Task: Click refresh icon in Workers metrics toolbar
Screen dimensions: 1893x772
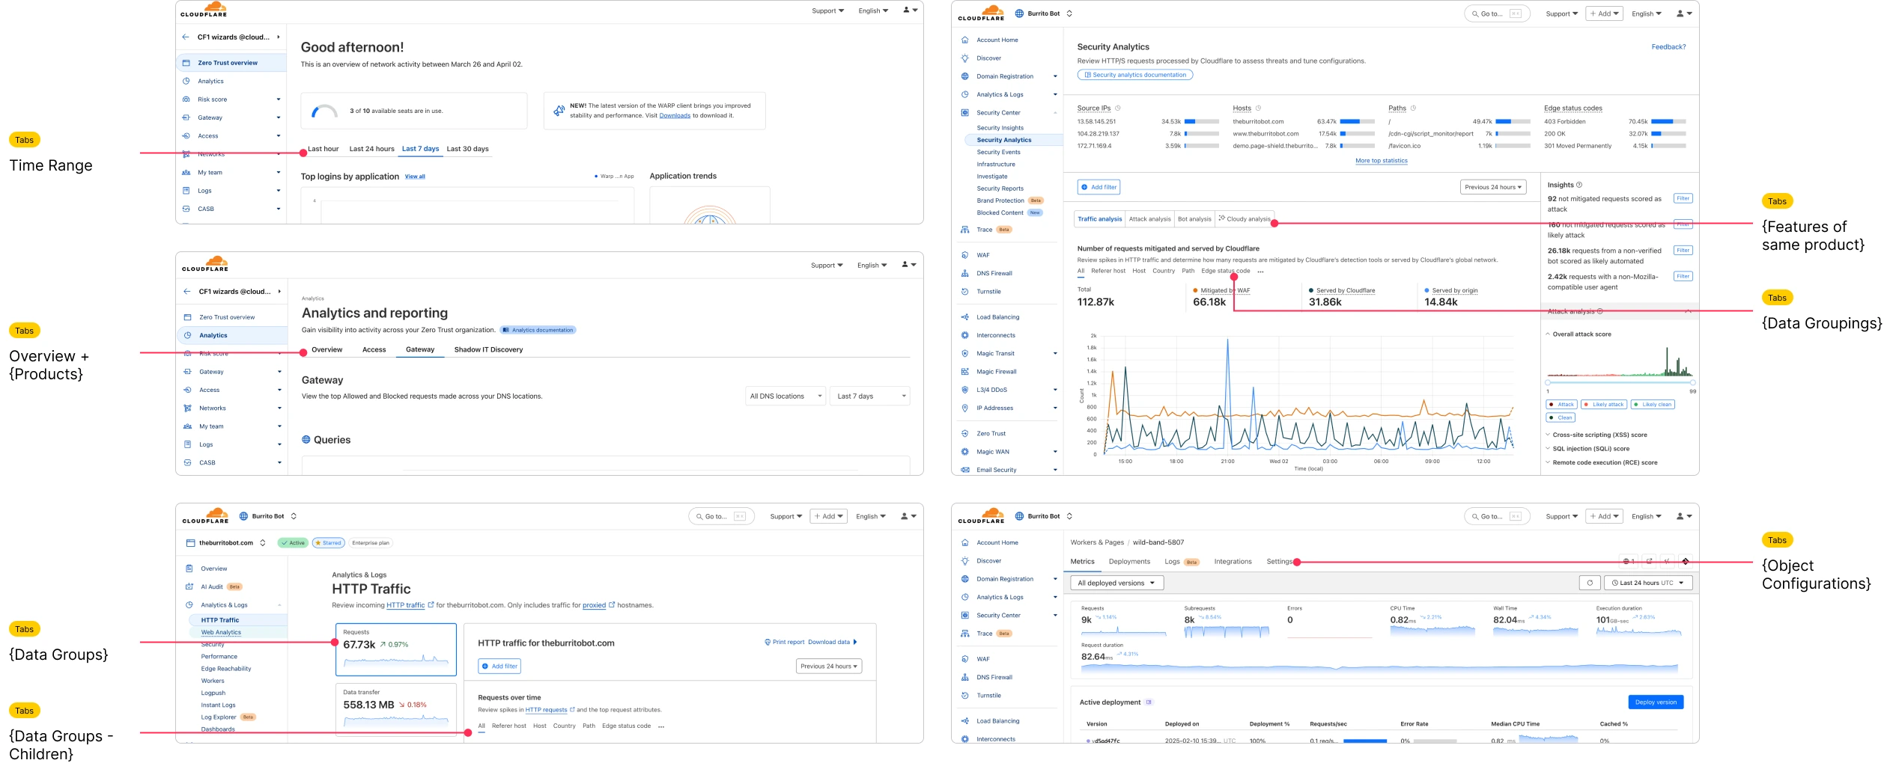Action: point(1590,583)
